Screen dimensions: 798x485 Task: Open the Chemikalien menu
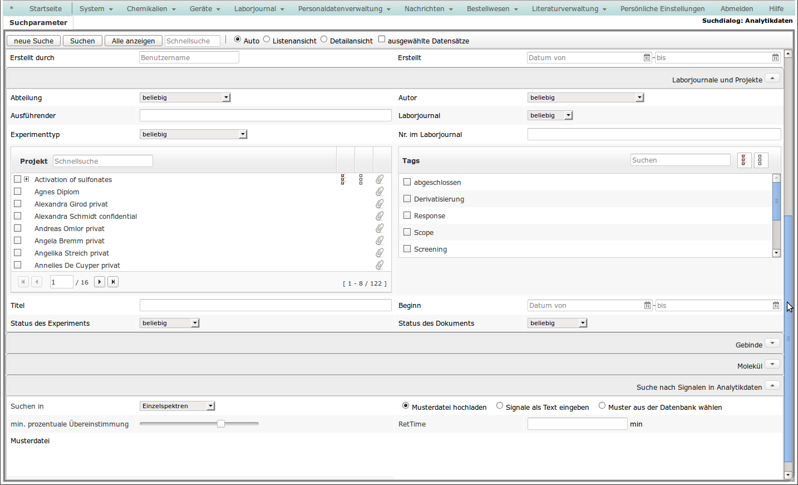(151, 9)
